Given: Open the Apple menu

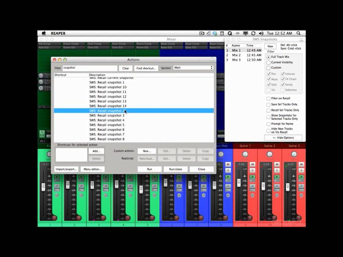Looking at the screenshot, I should pyautogui.click(x=44, y=33).
